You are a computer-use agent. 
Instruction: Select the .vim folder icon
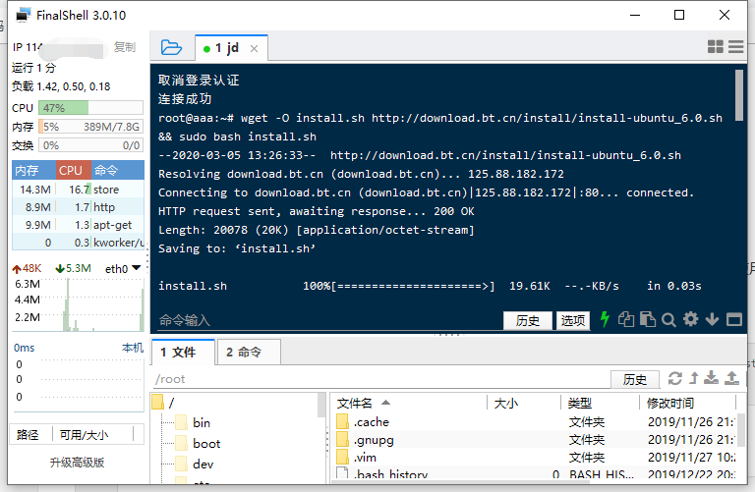pyautogui.click(x=342, y=457)
